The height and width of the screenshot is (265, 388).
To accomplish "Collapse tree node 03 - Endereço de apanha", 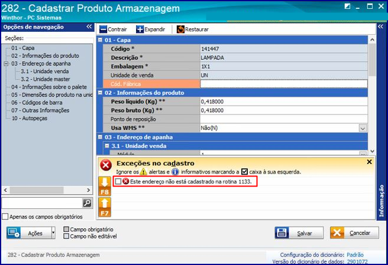I will (x=6, y=64).
